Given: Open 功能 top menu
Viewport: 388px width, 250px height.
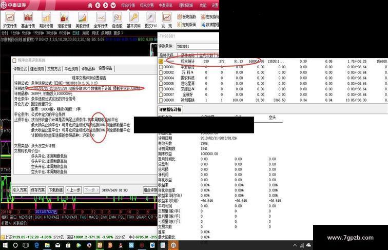Looking at the screenshot, I should point(203,5).
